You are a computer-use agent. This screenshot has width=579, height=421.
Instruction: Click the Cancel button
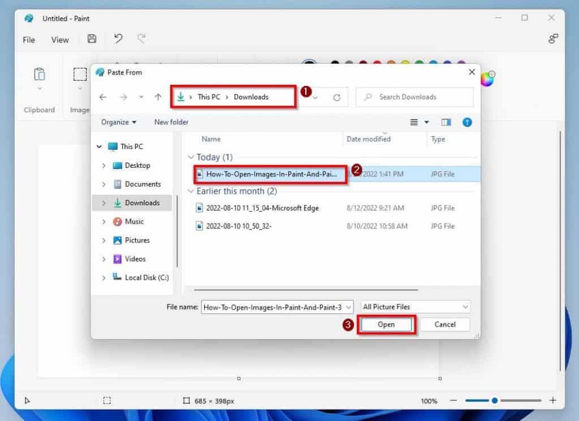[445, 324]
